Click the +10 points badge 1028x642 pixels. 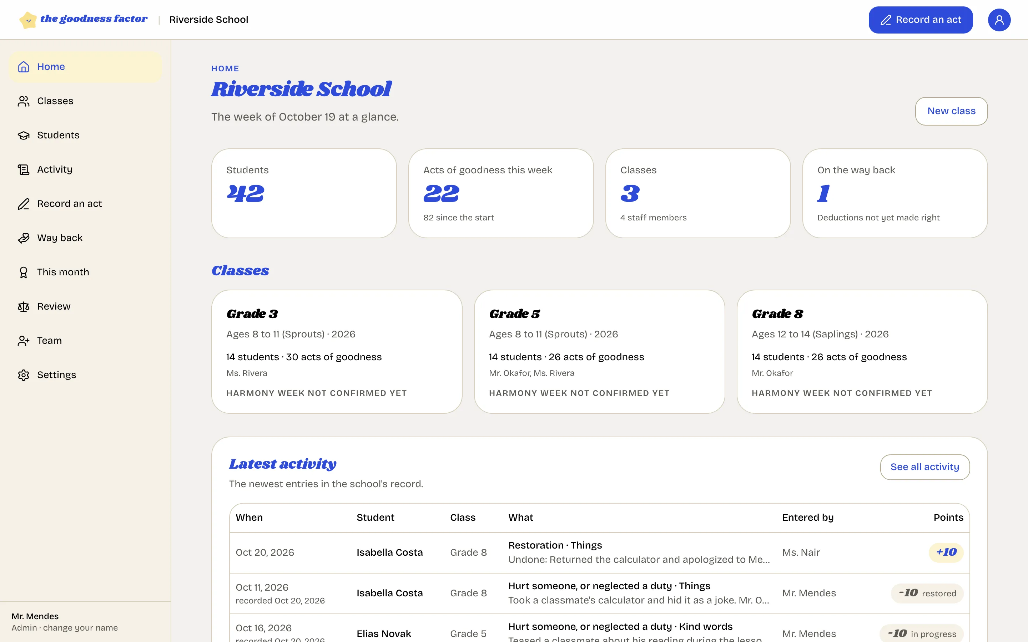[x=946, y=552]
